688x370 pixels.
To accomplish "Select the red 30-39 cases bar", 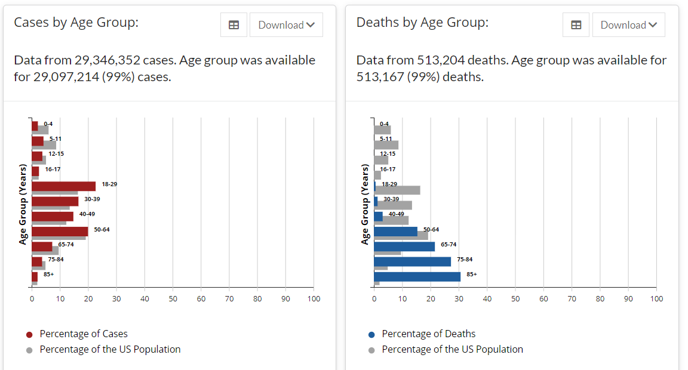I will tap(56, 201).
